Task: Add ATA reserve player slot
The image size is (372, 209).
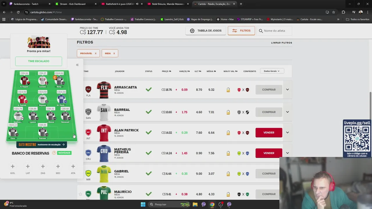Action: [x=73, y=167]
